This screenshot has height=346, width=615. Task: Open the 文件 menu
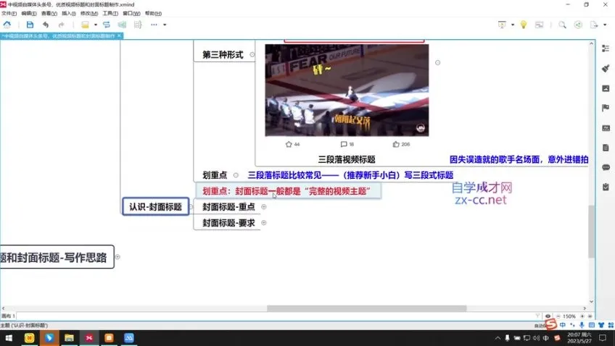9,13
